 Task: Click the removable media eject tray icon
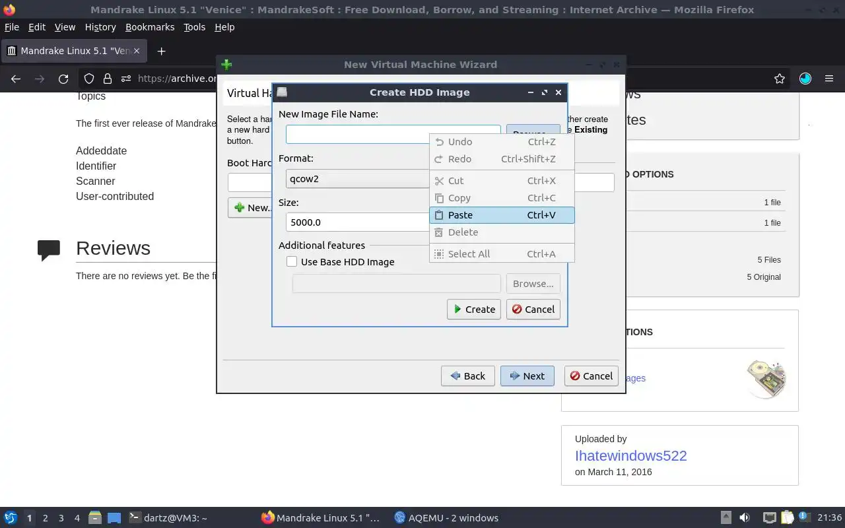click(x=726, y=518)
